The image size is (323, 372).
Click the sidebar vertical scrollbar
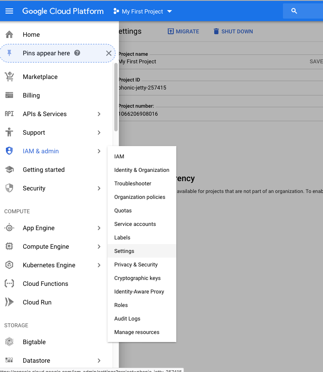coord(116,97)
